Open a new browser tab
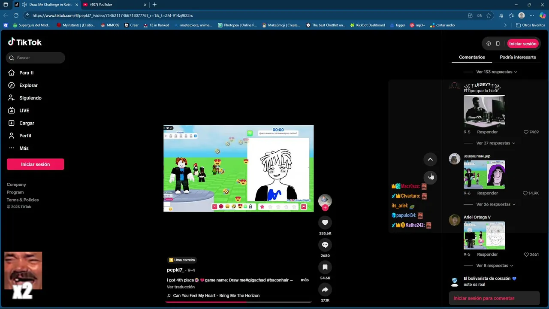Viewport: 549px width, 309px height. pos(154,4)
